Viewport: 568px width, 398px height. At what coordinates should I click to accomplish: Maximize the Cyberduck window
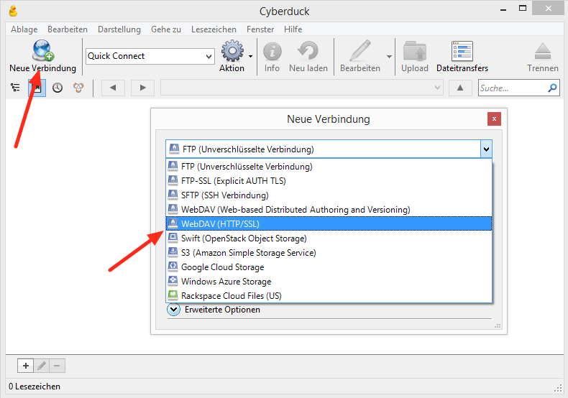523,9
